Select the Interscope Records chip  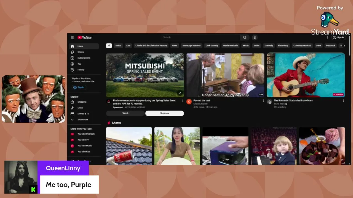pyautogui.click(x=191, y=46)
